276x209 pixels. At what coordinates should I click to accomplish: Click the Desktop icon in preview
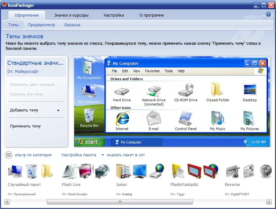(x=250, y=89)
